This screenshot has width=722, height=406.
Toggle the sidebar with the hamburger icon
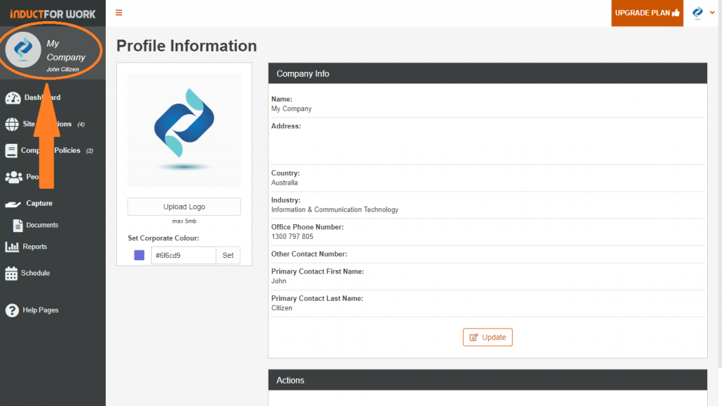(118, 12)
